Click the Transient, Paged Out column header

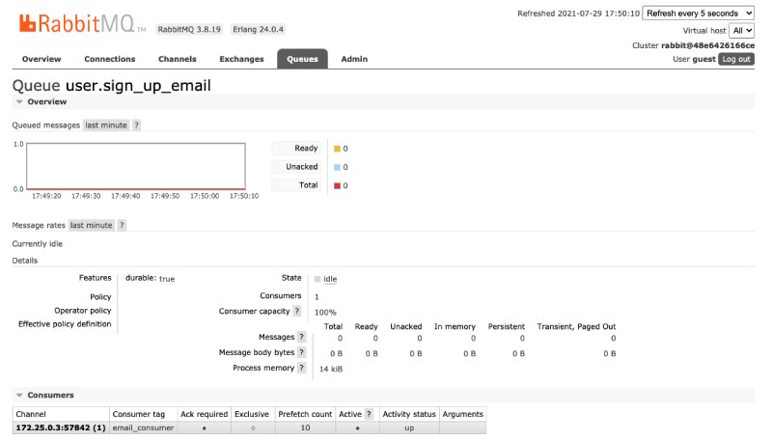click(x=576, y=326)
